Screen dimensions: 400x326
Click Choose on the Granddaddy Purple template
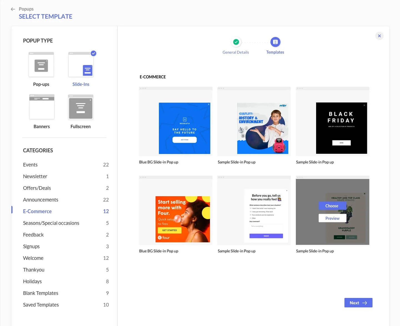(x=332, y=206)
